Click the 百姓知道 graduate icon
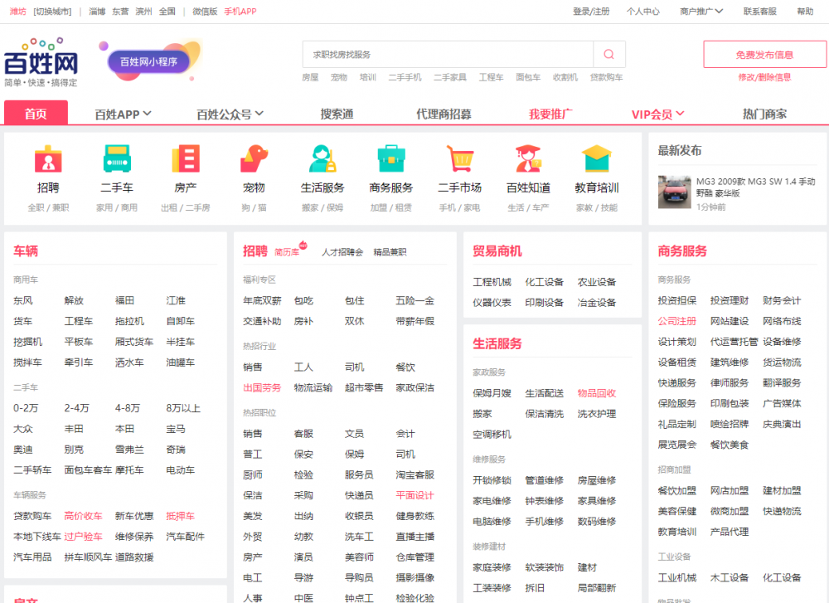The image size is (829, 603). (x=528, y=158)
